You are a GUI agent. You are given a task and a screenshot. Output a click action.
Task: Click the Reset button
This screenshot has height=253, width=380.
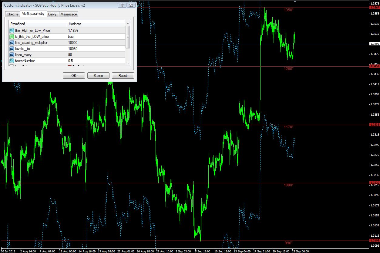[123, 76]
